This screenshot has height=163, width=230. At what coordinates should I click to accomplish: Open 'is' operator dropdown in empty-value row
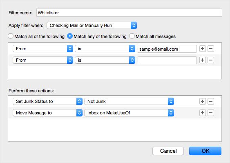(105, 60)
